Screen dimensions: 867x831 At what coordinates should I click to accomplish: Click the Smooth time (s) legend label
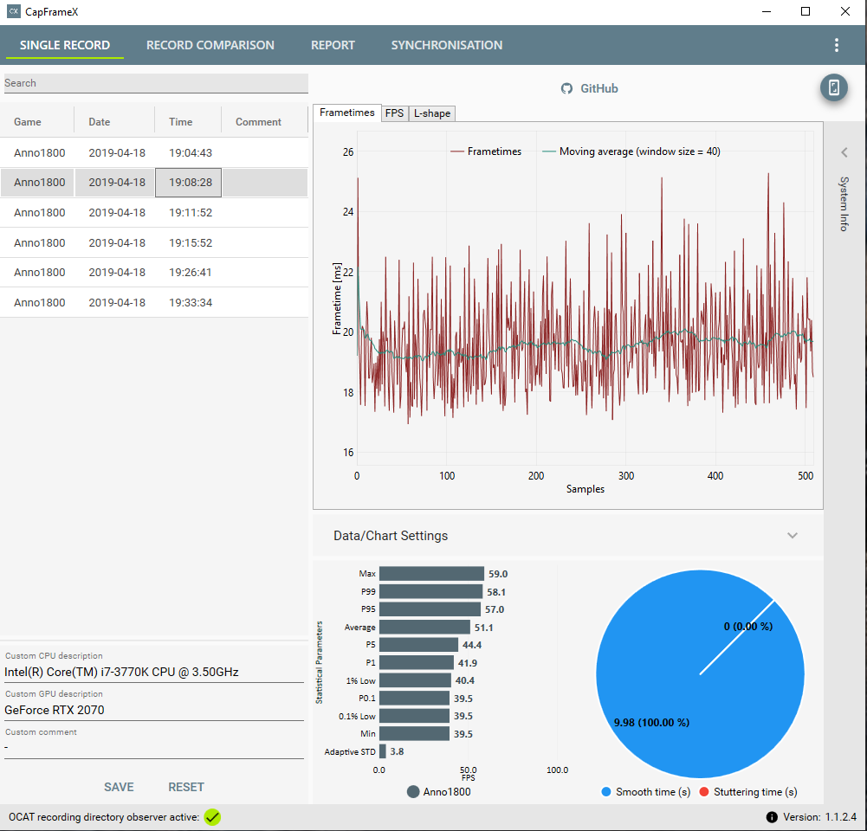[x=653, y=792]
